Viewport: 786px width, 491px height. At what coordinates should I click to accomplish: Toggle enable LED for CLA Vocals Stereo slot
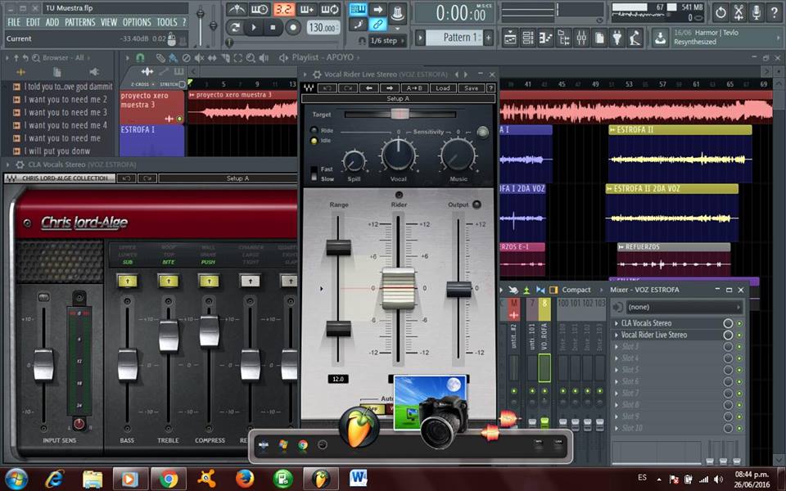739,323
